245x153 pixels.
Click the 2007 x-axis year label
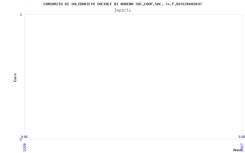(x=242, y=147)
